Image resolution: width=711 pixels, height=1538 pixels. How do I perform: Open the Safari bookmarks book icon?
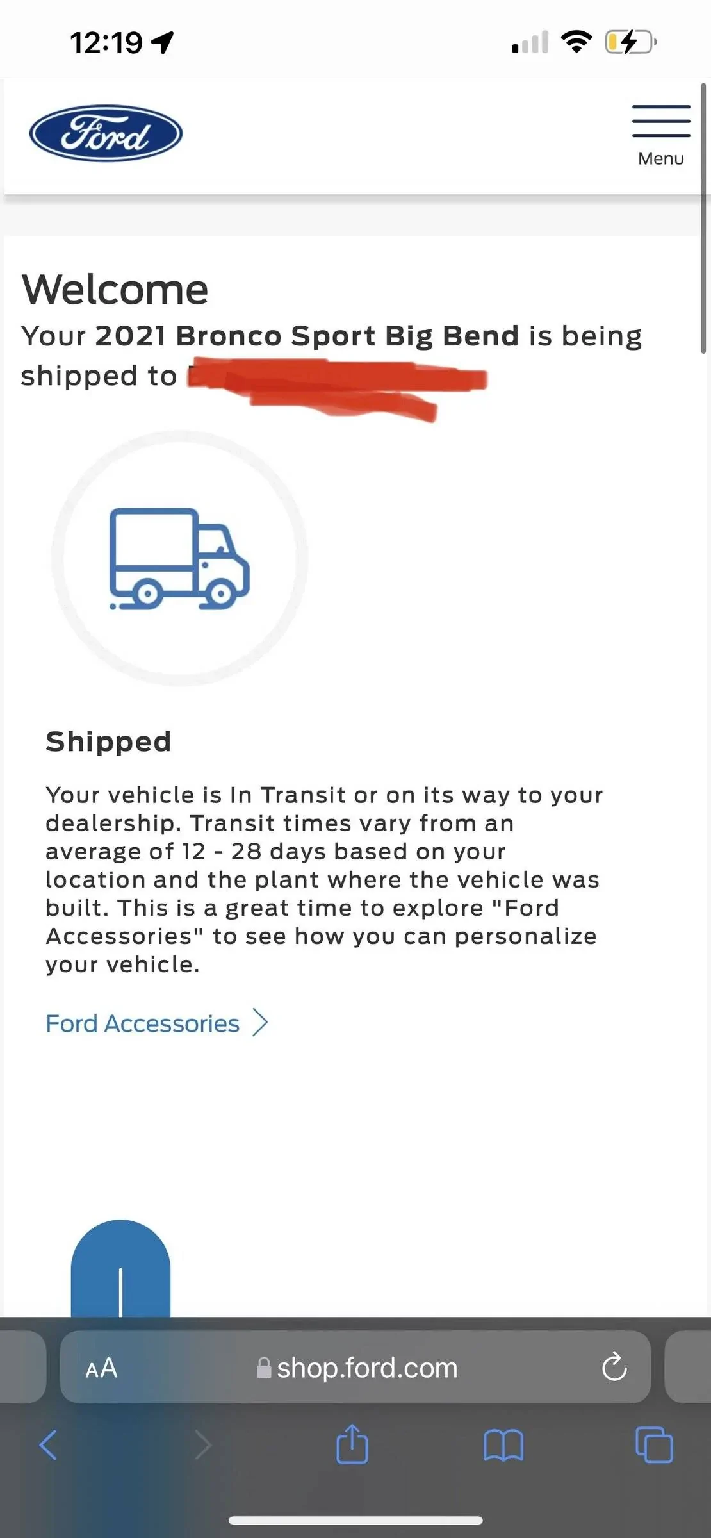(503, 1446)
